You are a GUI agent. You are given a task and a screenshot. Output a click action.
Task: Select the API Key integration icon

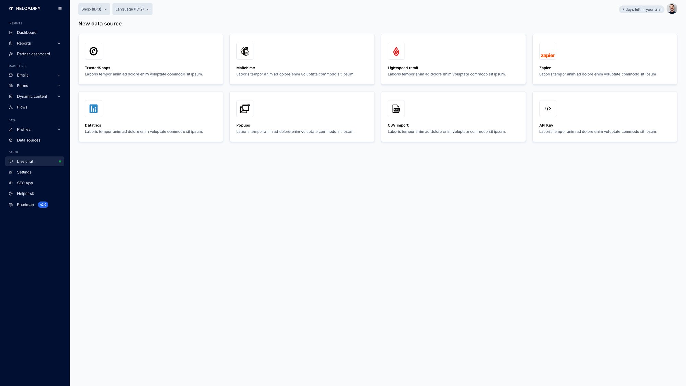[x=547, y=108]
